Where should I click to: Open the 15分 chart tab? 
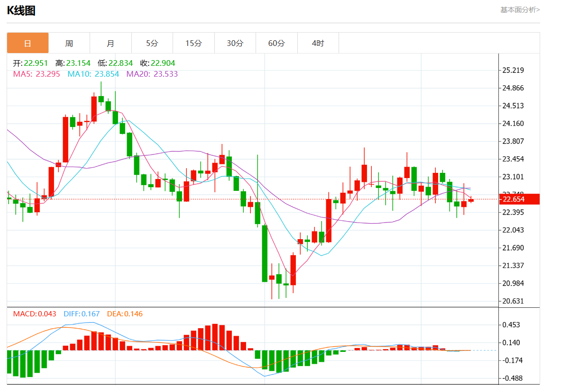coord(193,43)
